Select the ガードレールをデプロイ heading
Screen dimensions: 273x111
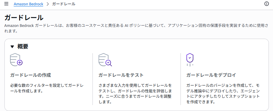point(211,75)
